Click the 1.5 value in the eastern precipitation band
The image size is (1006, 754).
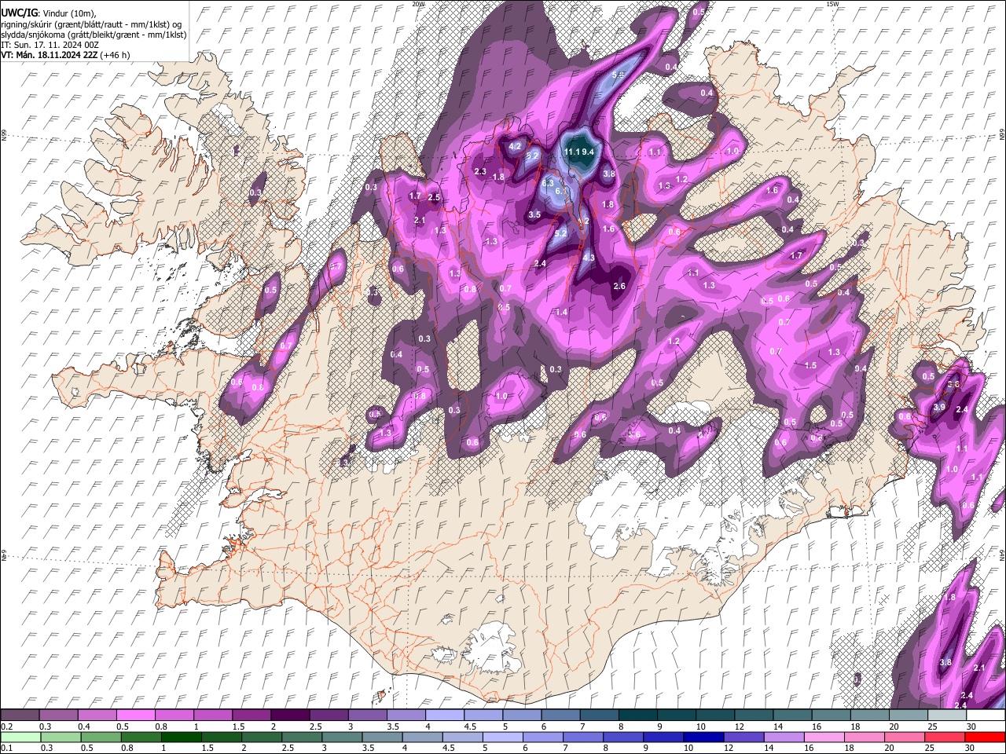coord(810,365)
